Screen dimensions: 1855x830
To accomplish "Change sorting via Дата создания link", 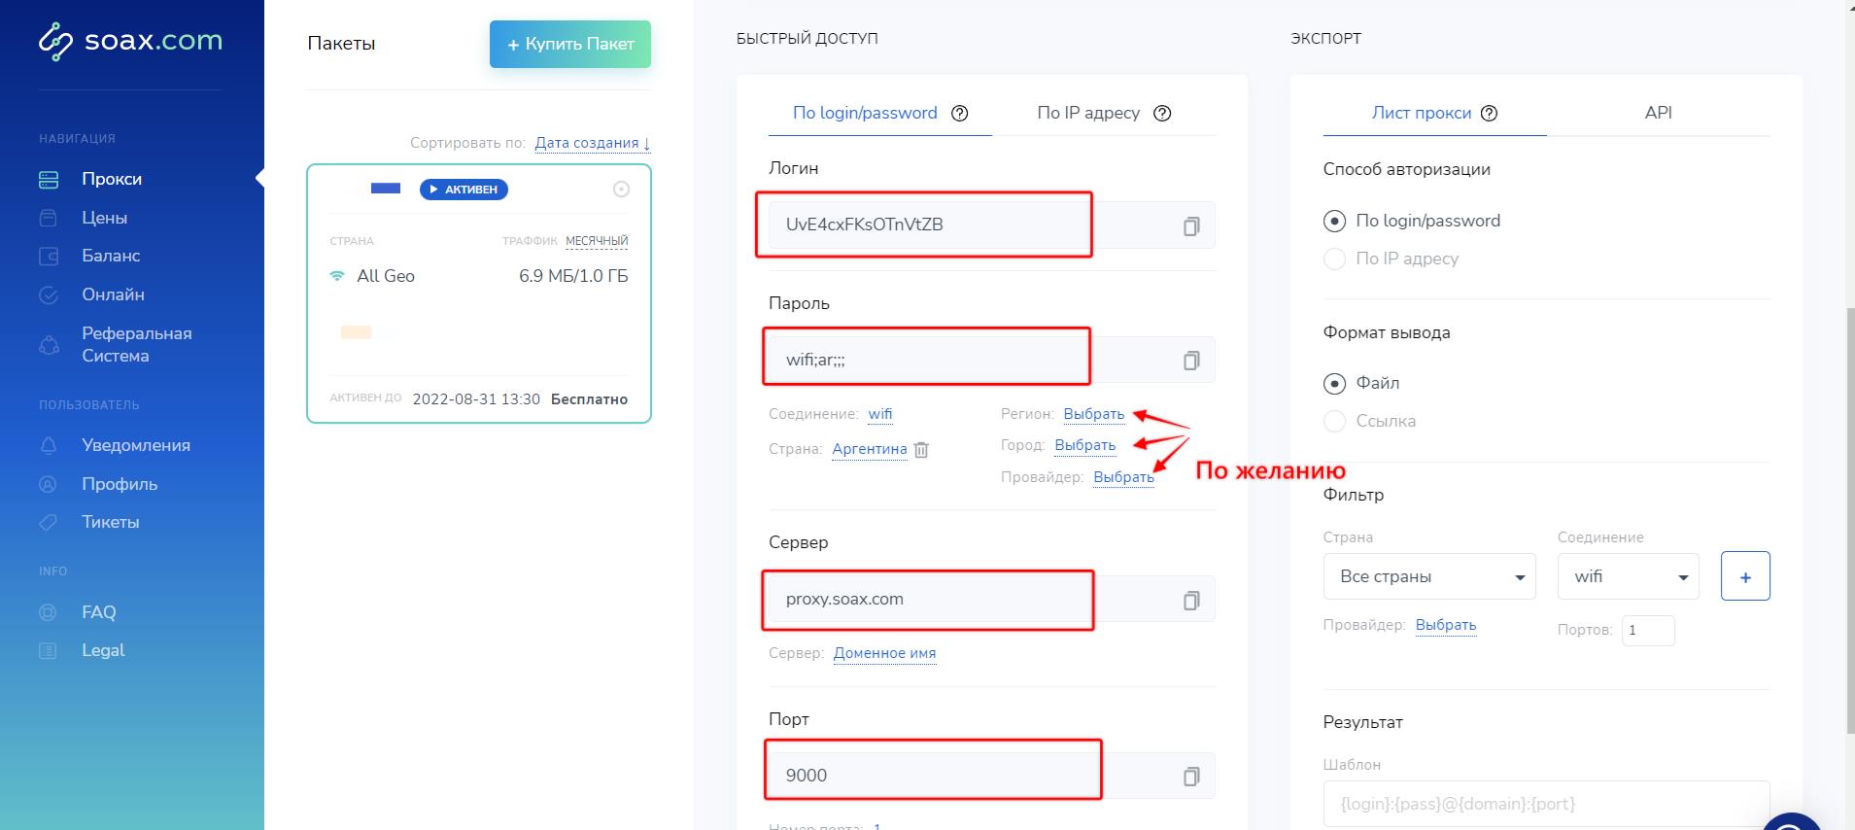I will (592, 143).
